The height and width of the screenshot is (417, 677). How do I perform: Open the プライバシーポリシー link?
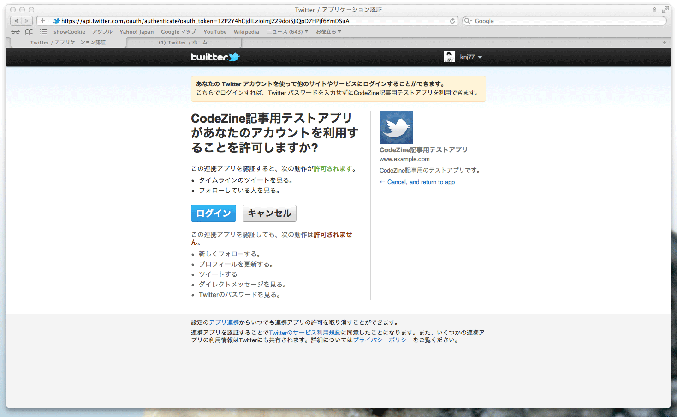pyautogui.click(x=383, y=340)
